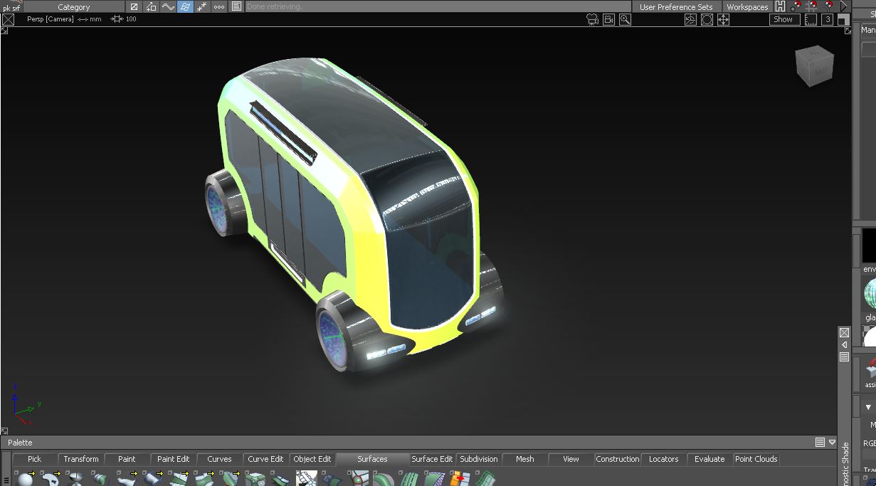876x486 pixels.
Task: Select the curve pick mask icon
Action: coord(168,6)
